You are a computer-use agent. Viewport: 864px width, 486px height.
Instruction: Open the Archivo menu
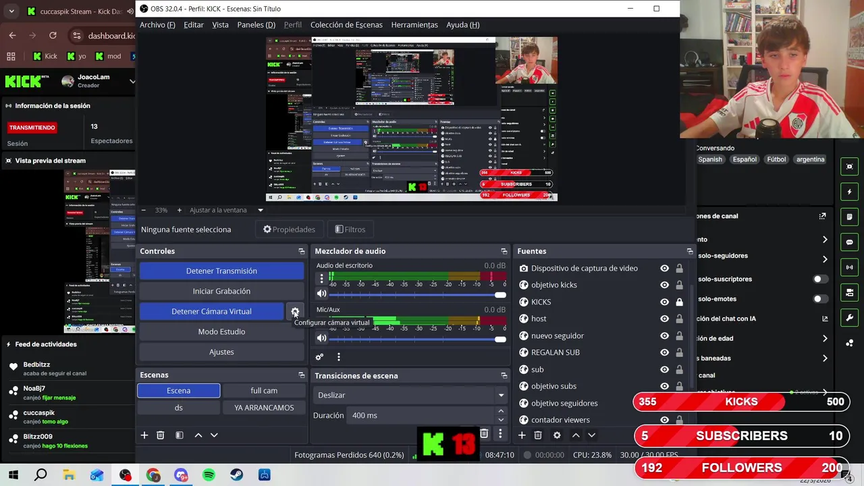157,25
